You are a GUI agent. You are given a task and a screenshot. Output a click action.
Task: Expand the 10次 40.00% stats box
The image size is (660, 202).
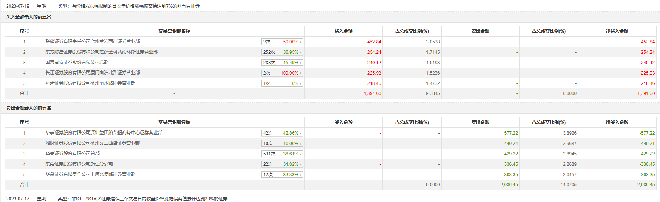pyautogui.click(x=282, y=144)
